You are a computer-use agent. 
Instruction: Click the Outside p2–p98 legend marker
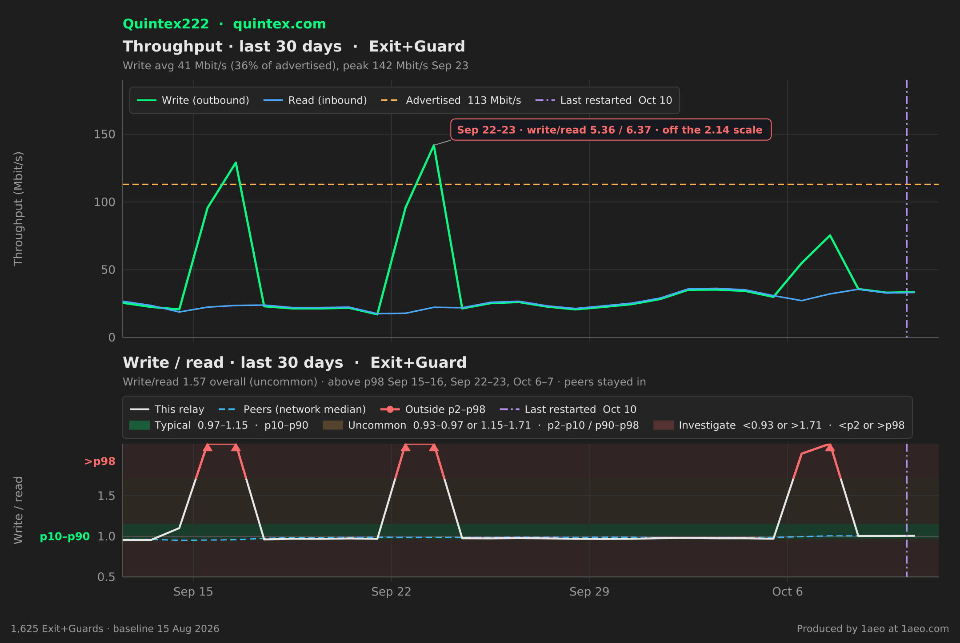point(390,409)
